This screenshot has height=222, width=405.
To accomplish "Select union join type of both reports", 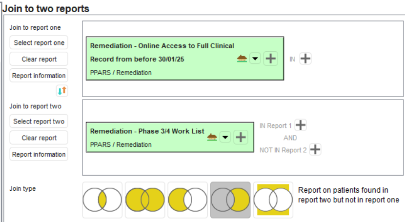I will (x=145, y=200).
